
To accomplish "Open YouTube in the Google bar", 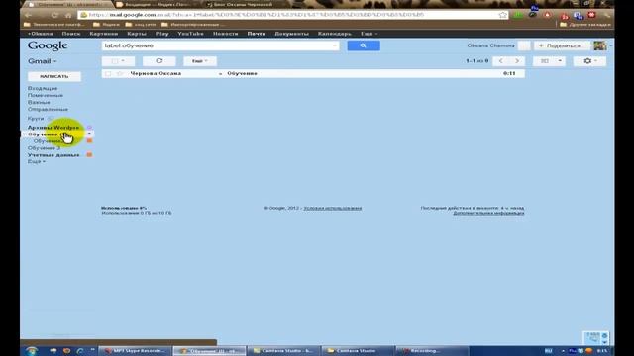I will 190,34.
